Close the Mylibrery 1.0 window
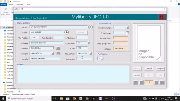The image size is (180, 101). tap(165, 9)
